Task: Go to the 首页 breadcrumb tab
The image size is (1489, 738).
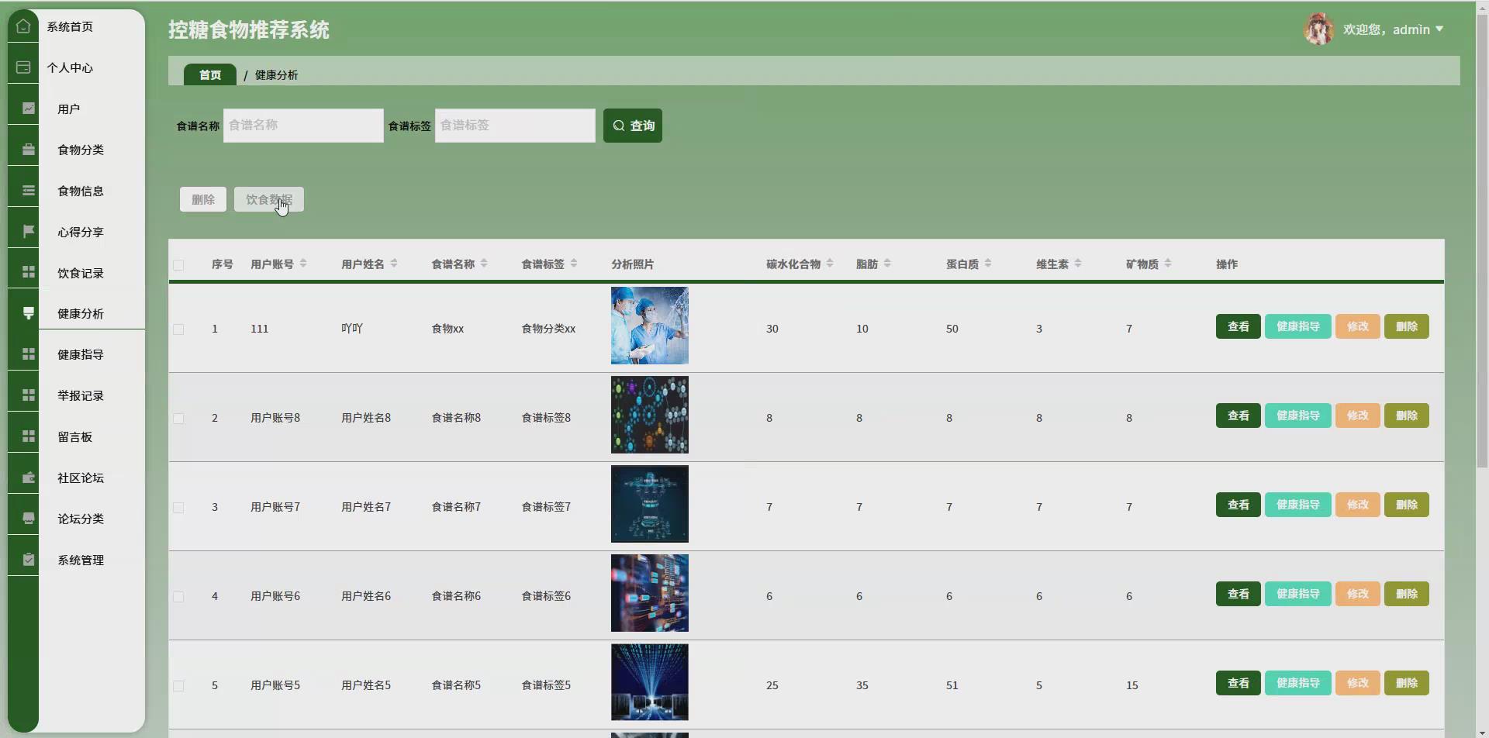Action: point(210,74)
